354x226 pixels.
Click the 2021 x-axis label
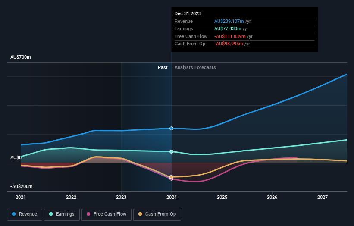(21, 197)
